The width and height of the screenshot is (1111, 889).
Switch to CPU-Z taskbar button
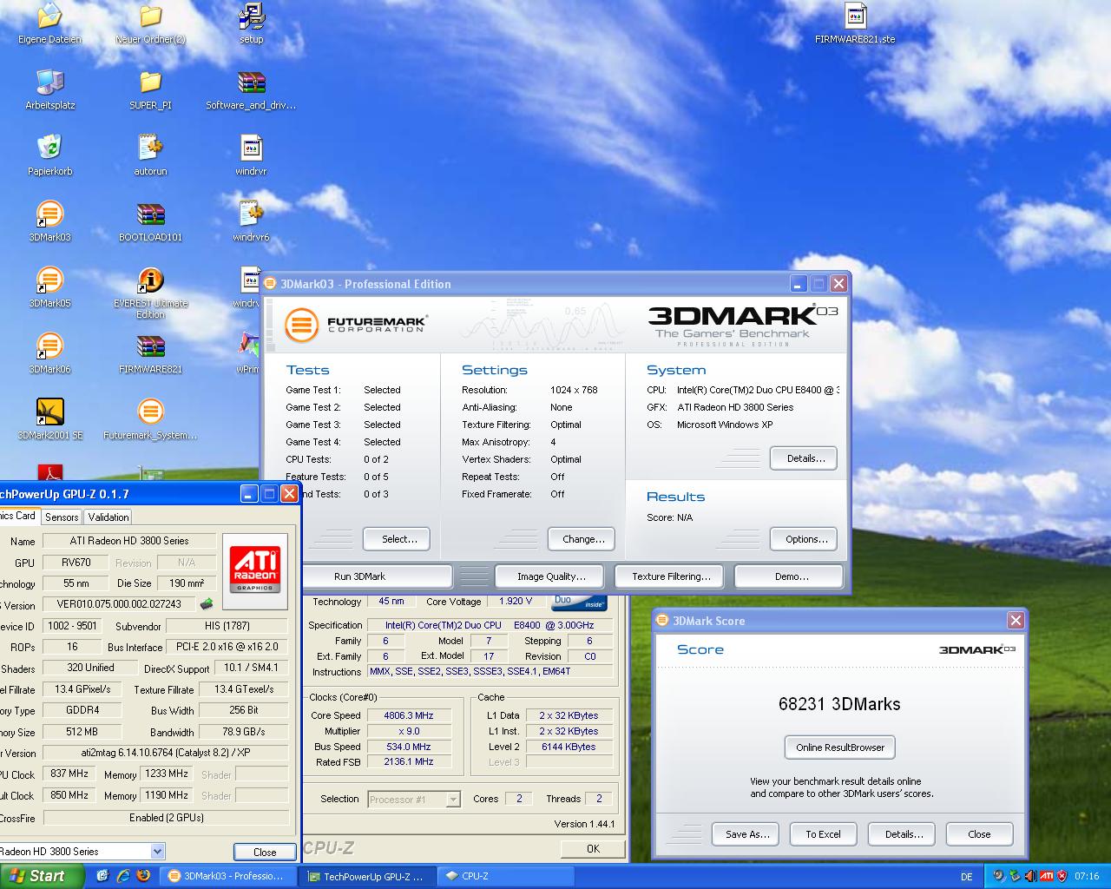click(504, 876)
